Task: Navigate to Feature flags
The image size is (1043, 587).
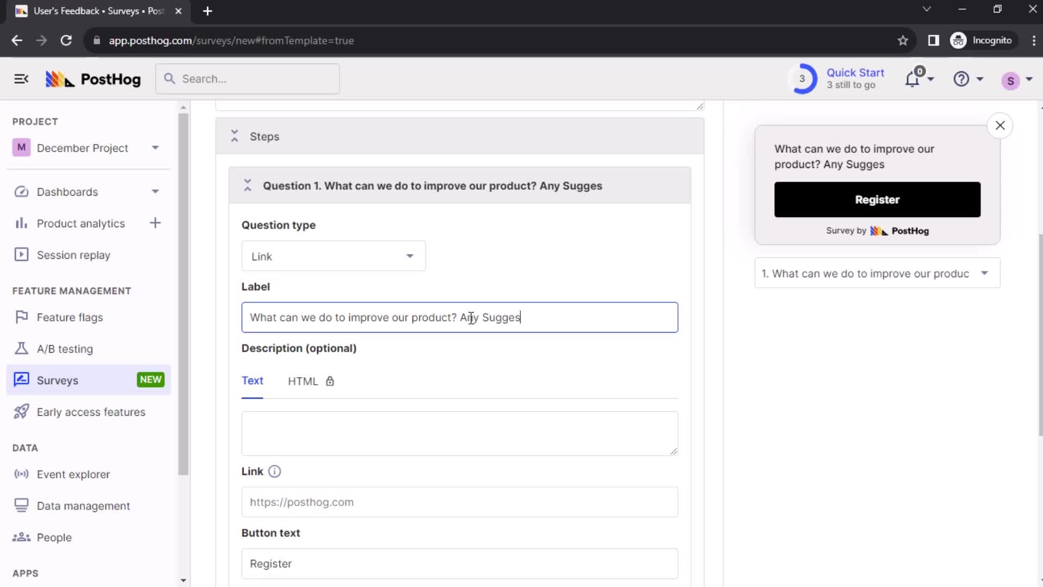Action: tap(70, 317)
